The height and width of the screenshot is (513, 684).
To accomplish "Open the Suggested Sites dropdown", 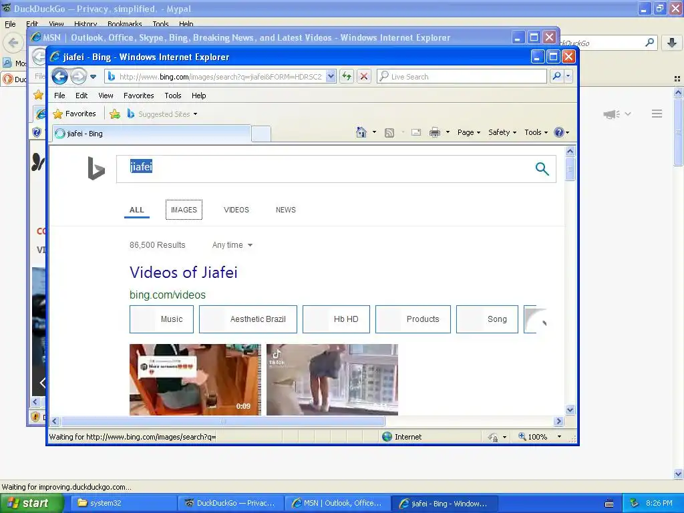I will pos(162,114).
